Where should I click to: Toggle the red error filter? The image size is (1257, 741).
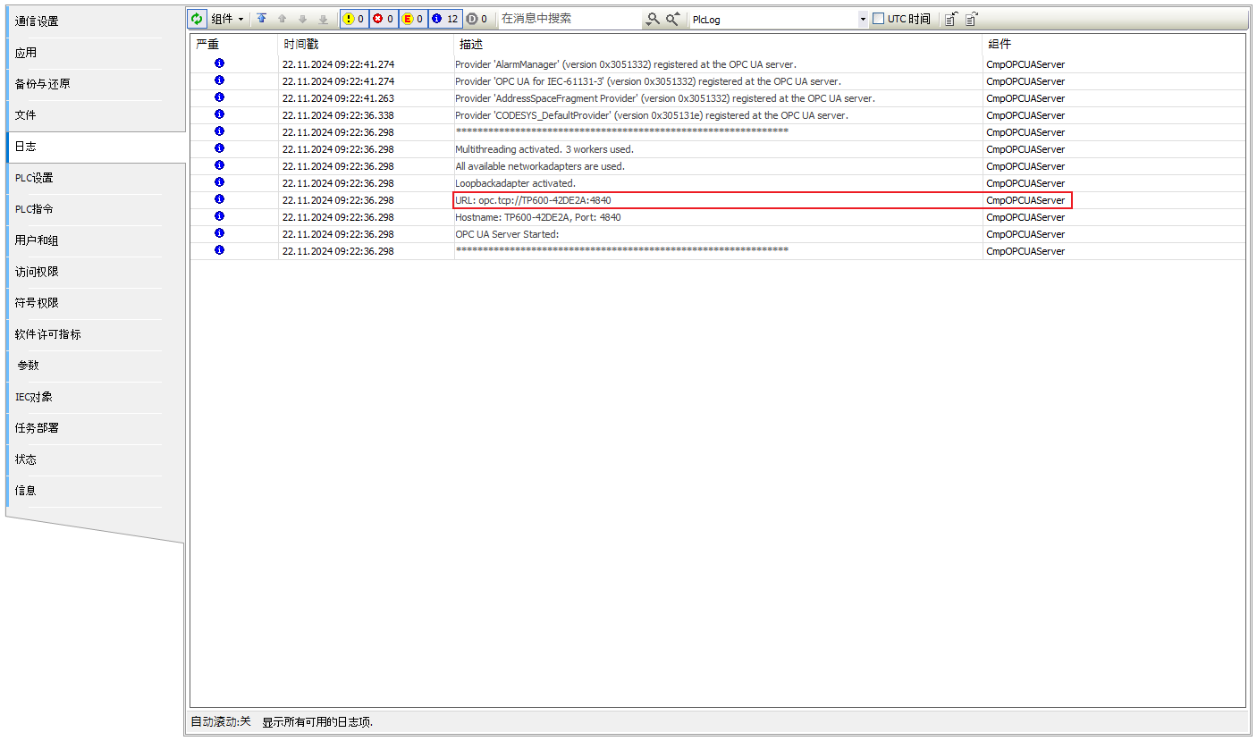[384, 19]
